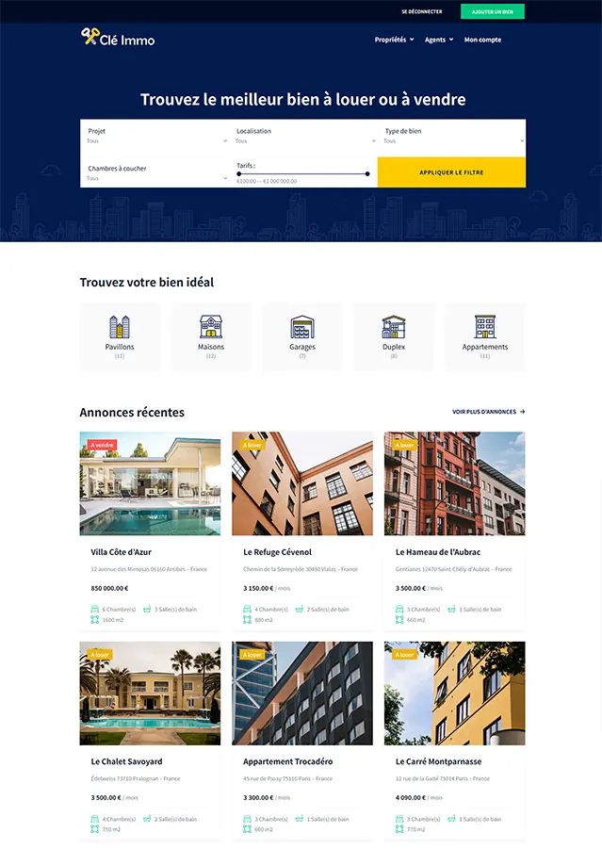Open the Le Refuge Cévenol photo
This screenshot has height=849, width=602.
pos(302,483)
